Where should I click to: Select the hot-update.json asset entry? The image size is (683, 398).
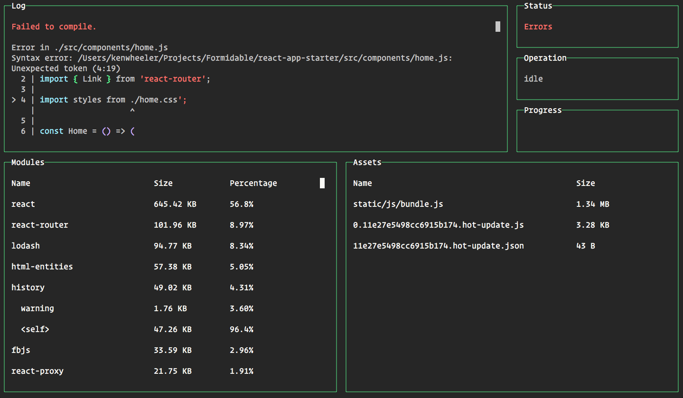pos(438,245)
